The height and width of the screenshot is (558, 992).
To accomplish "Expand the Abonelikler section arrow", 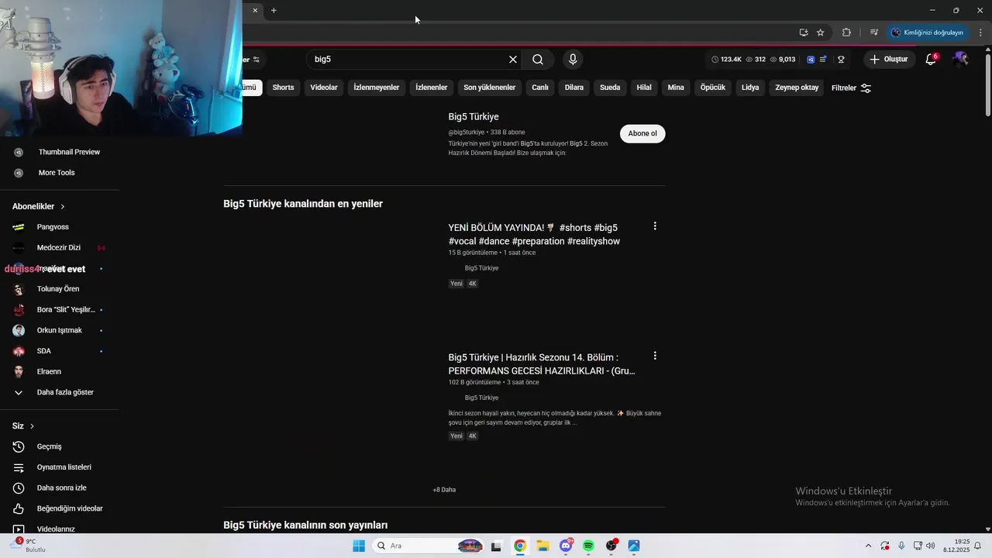I will pyautogui.click(x=63, y=207).
